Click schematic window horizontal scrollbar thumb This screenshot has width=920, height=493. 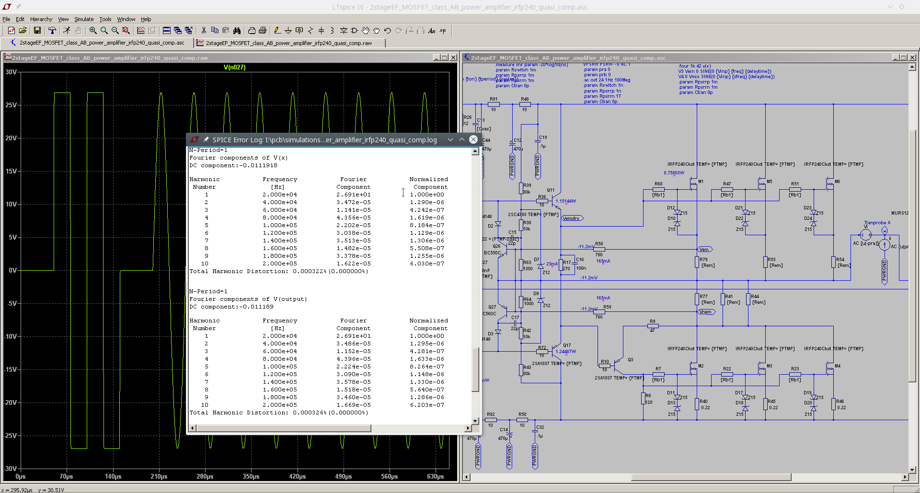[711, 477]
